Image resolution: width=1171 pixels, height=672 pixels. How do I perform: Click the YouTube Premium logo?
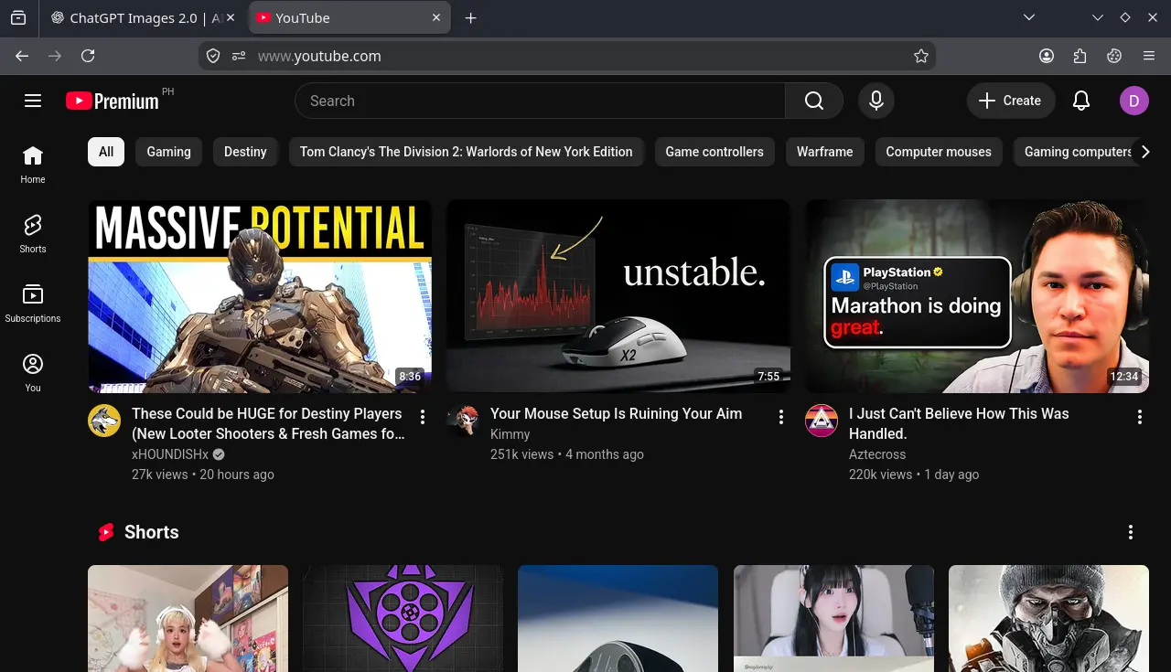(113, 101)
